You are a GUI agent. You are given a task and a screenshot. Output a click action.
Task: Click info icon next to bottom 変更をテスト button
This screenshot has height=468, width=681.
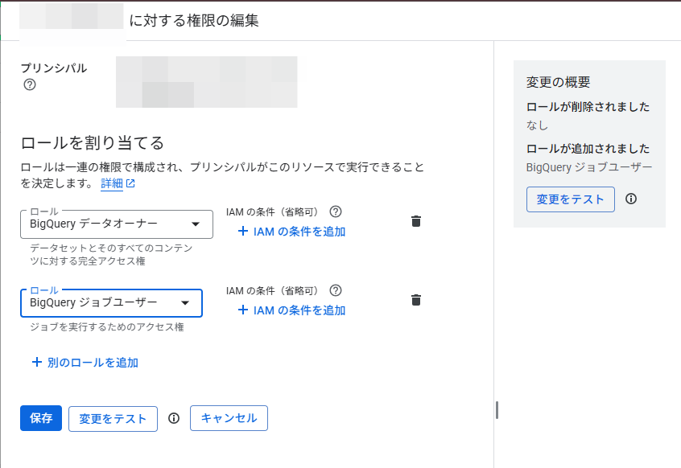click(174, 418)
